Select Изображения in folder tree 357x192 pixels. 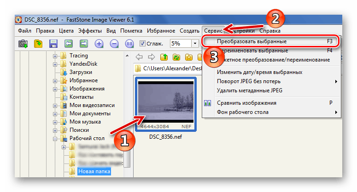87,89
